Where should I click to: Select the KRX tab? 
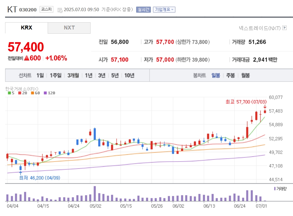26,28
